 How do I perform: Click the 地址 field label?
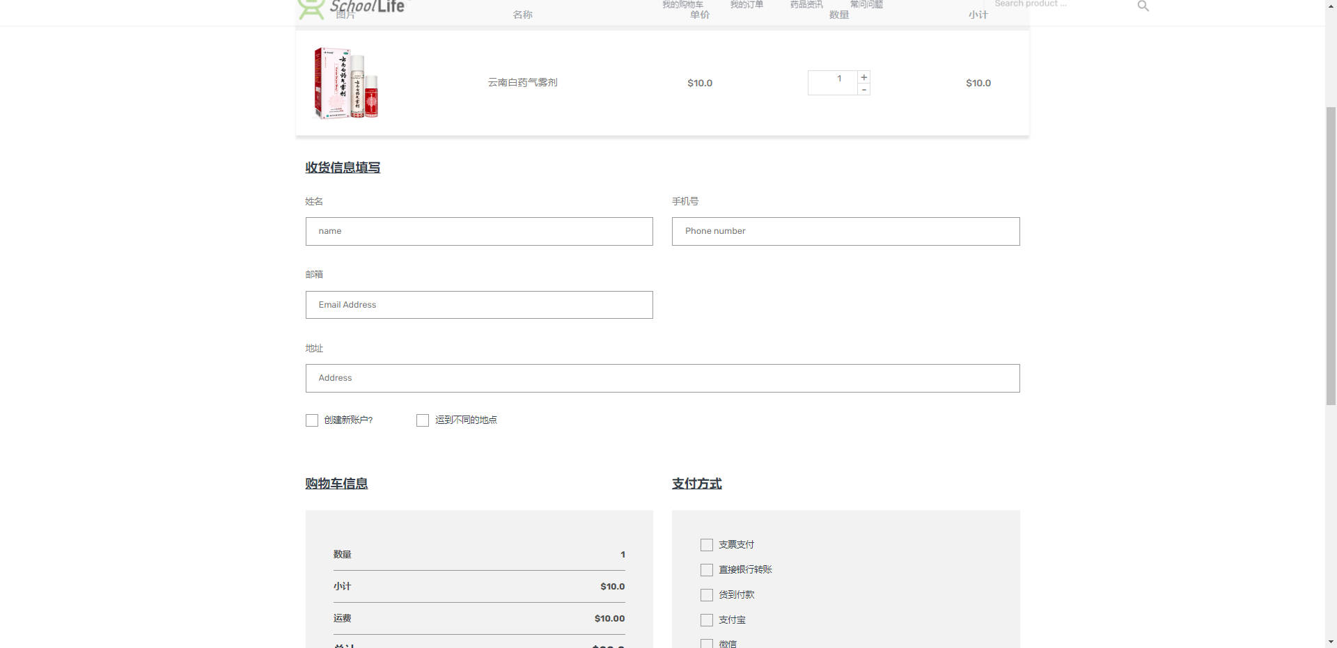pyautogui.click(x=314, y=348)
